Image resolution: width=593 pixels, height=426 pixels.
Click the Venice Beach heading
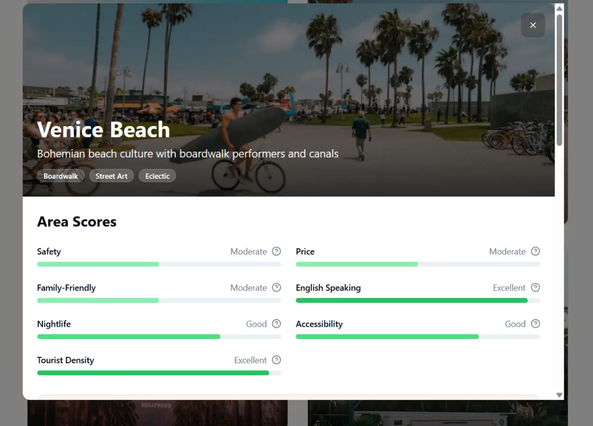point(103,130)
